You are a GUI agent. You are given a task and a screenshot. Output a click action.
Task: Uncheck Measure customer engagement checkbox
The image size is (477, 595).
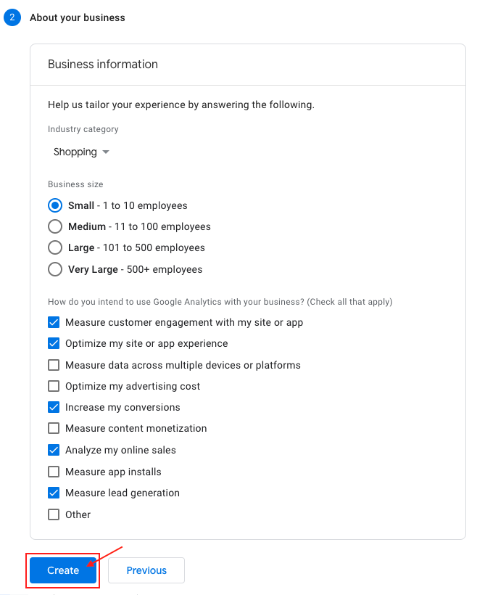tap(54, 322)
